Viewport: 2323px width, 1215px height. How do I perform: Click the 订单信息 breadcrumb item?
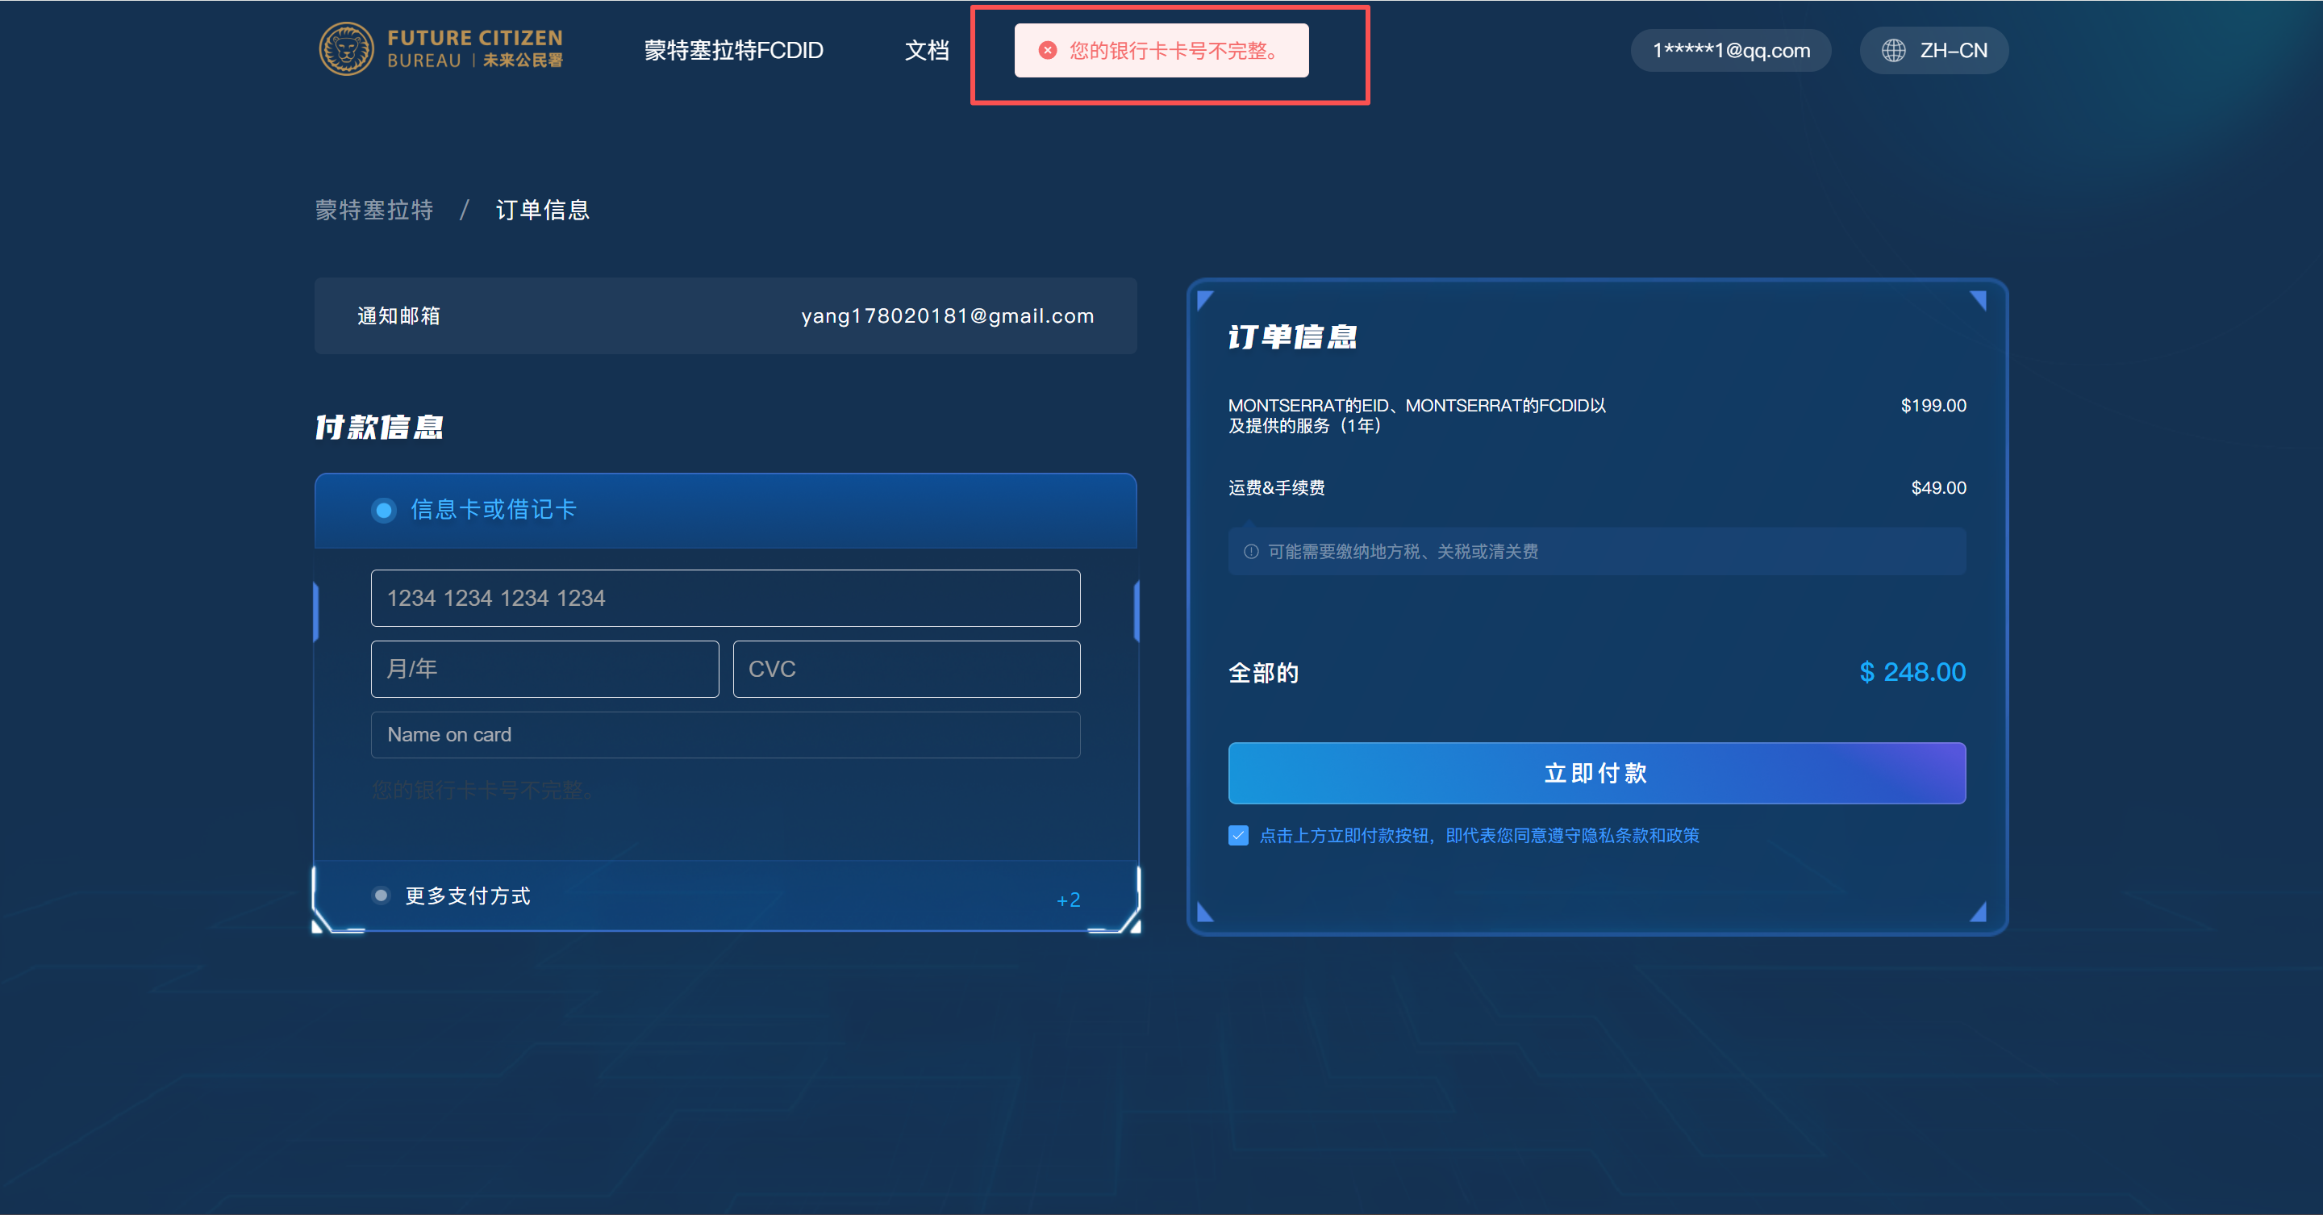542,211
